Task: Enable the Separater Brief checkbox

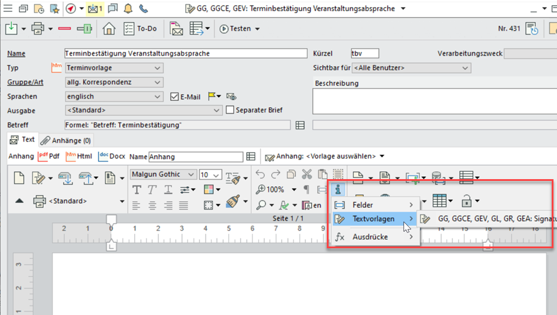Action: coord(230,110)
